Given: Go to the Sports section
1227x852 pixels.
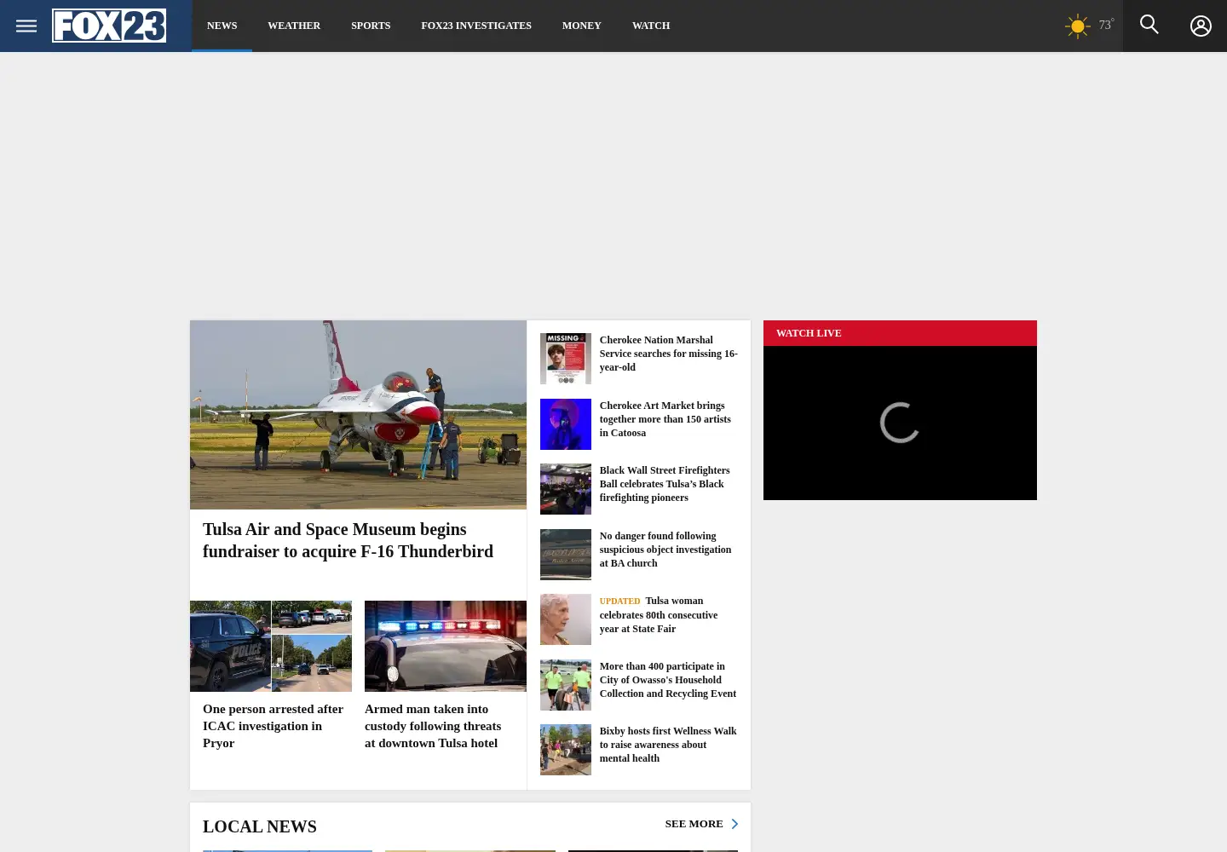Looking at the screenshot, I should [x=371, y=26].
